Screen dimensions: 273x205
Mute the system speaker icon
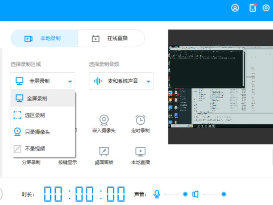pyautogui.click(x=195, y=194)
